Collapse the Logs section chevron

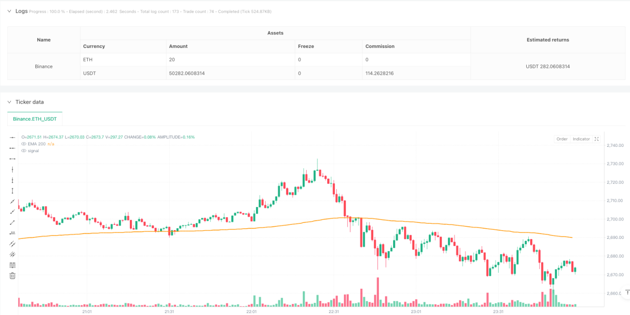pyautogui.click(x=9, y=11)
